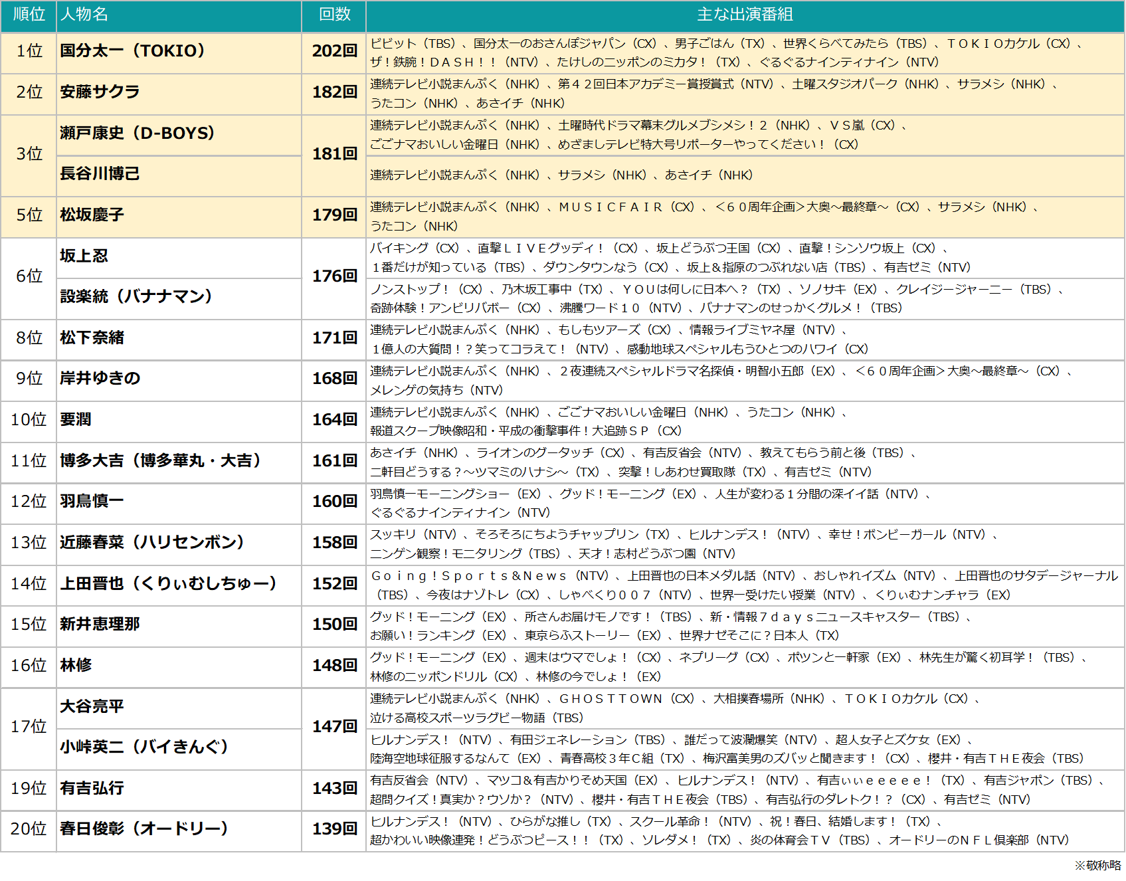
Task: Select the 5位 rank cell
Action: pyautogui.click(x=29, y=215)
